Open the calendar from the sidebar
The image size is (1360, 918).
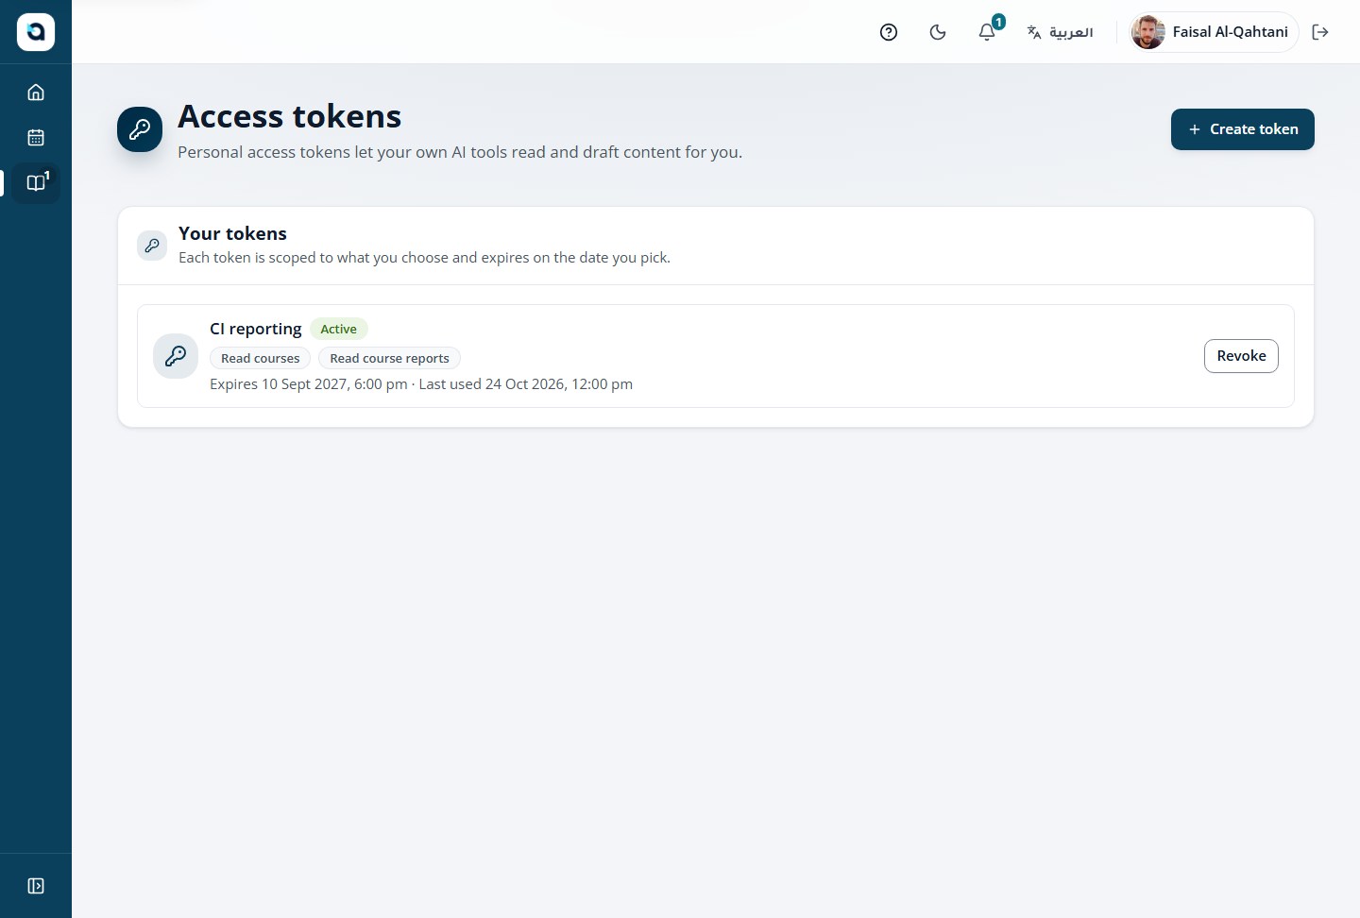(36, 138)
